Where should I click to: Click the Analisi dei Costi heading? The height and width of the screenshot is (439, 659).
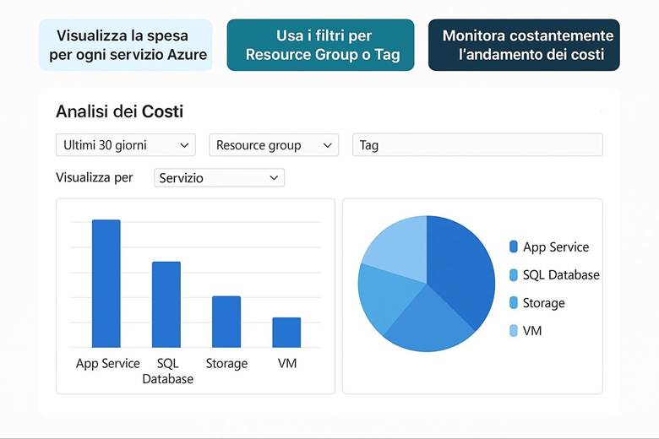click(120, 111)
